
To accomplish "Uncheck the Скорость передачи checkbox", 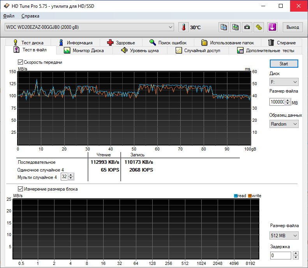I will (20, 62).
